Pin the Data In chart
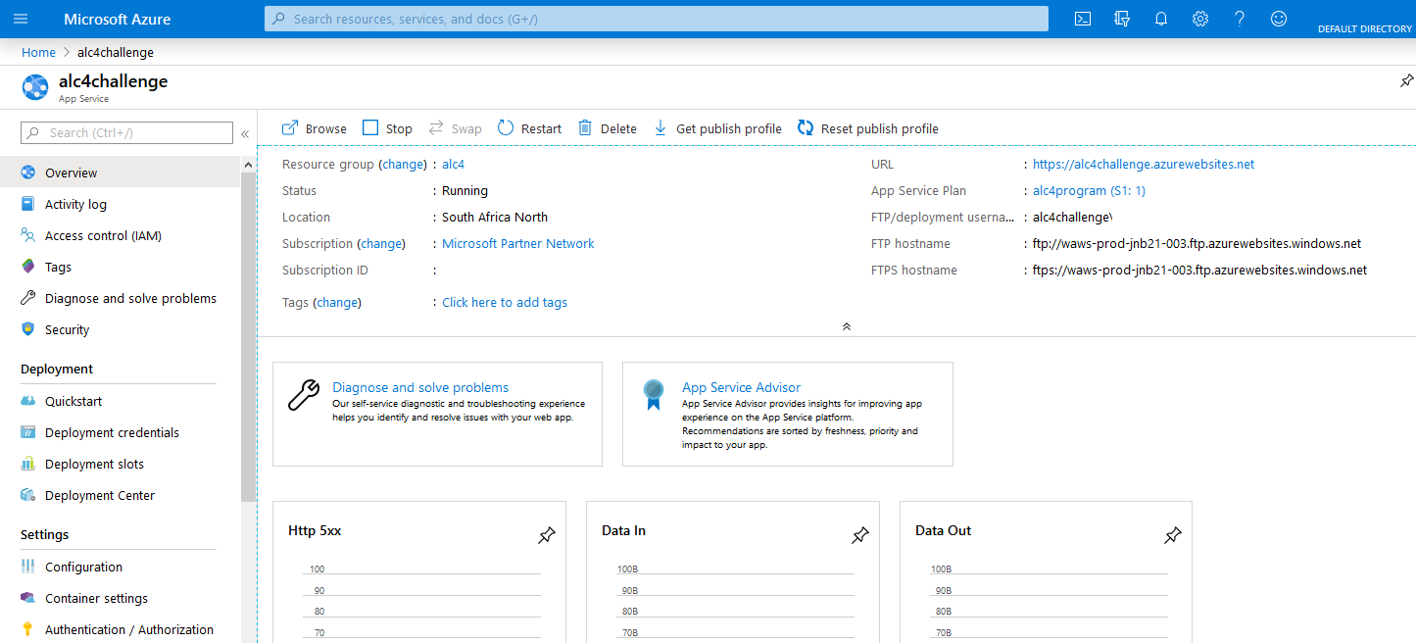Image resolution: width=1416 pixels, height=643 pixels. point(860,535)
